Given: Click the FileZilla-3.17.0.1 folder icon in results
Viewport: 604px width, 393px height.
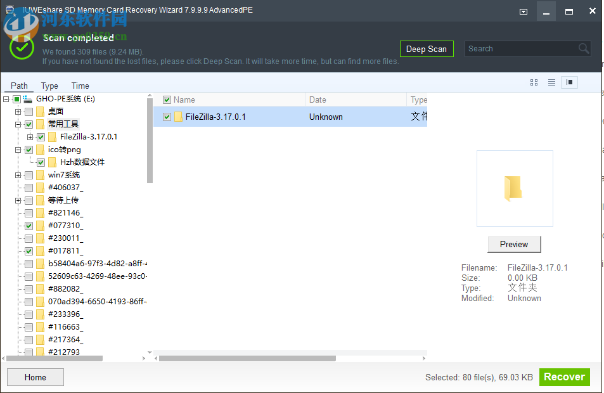Looking at the screenshot, I should (178, 117).
